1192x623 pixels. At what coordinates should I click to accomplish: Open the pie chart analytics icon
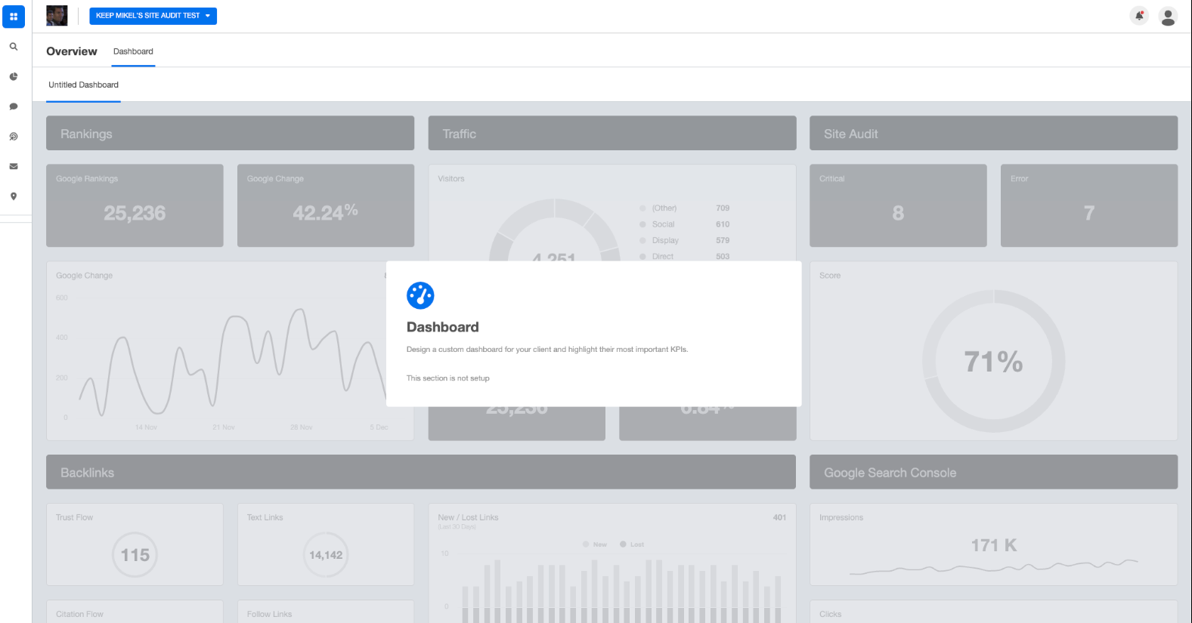tap(14, 77)
